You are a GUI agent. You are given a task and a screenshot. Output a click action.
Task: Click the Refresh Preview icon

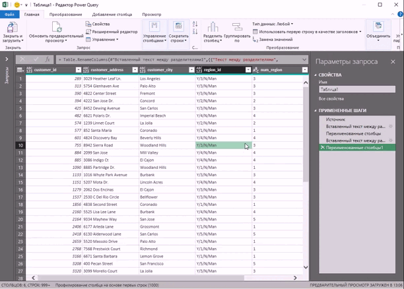56,27
